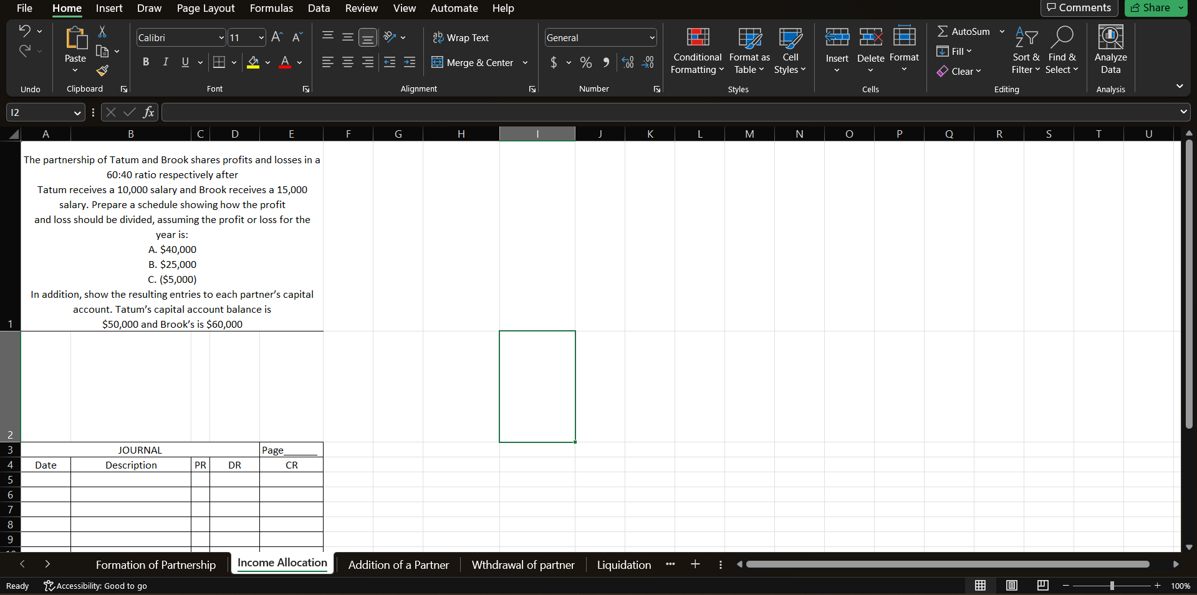
Task: Apply the yellow fill color
Action: [253, 62]
